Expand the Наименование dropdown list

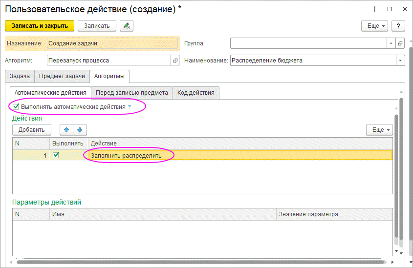400,61
